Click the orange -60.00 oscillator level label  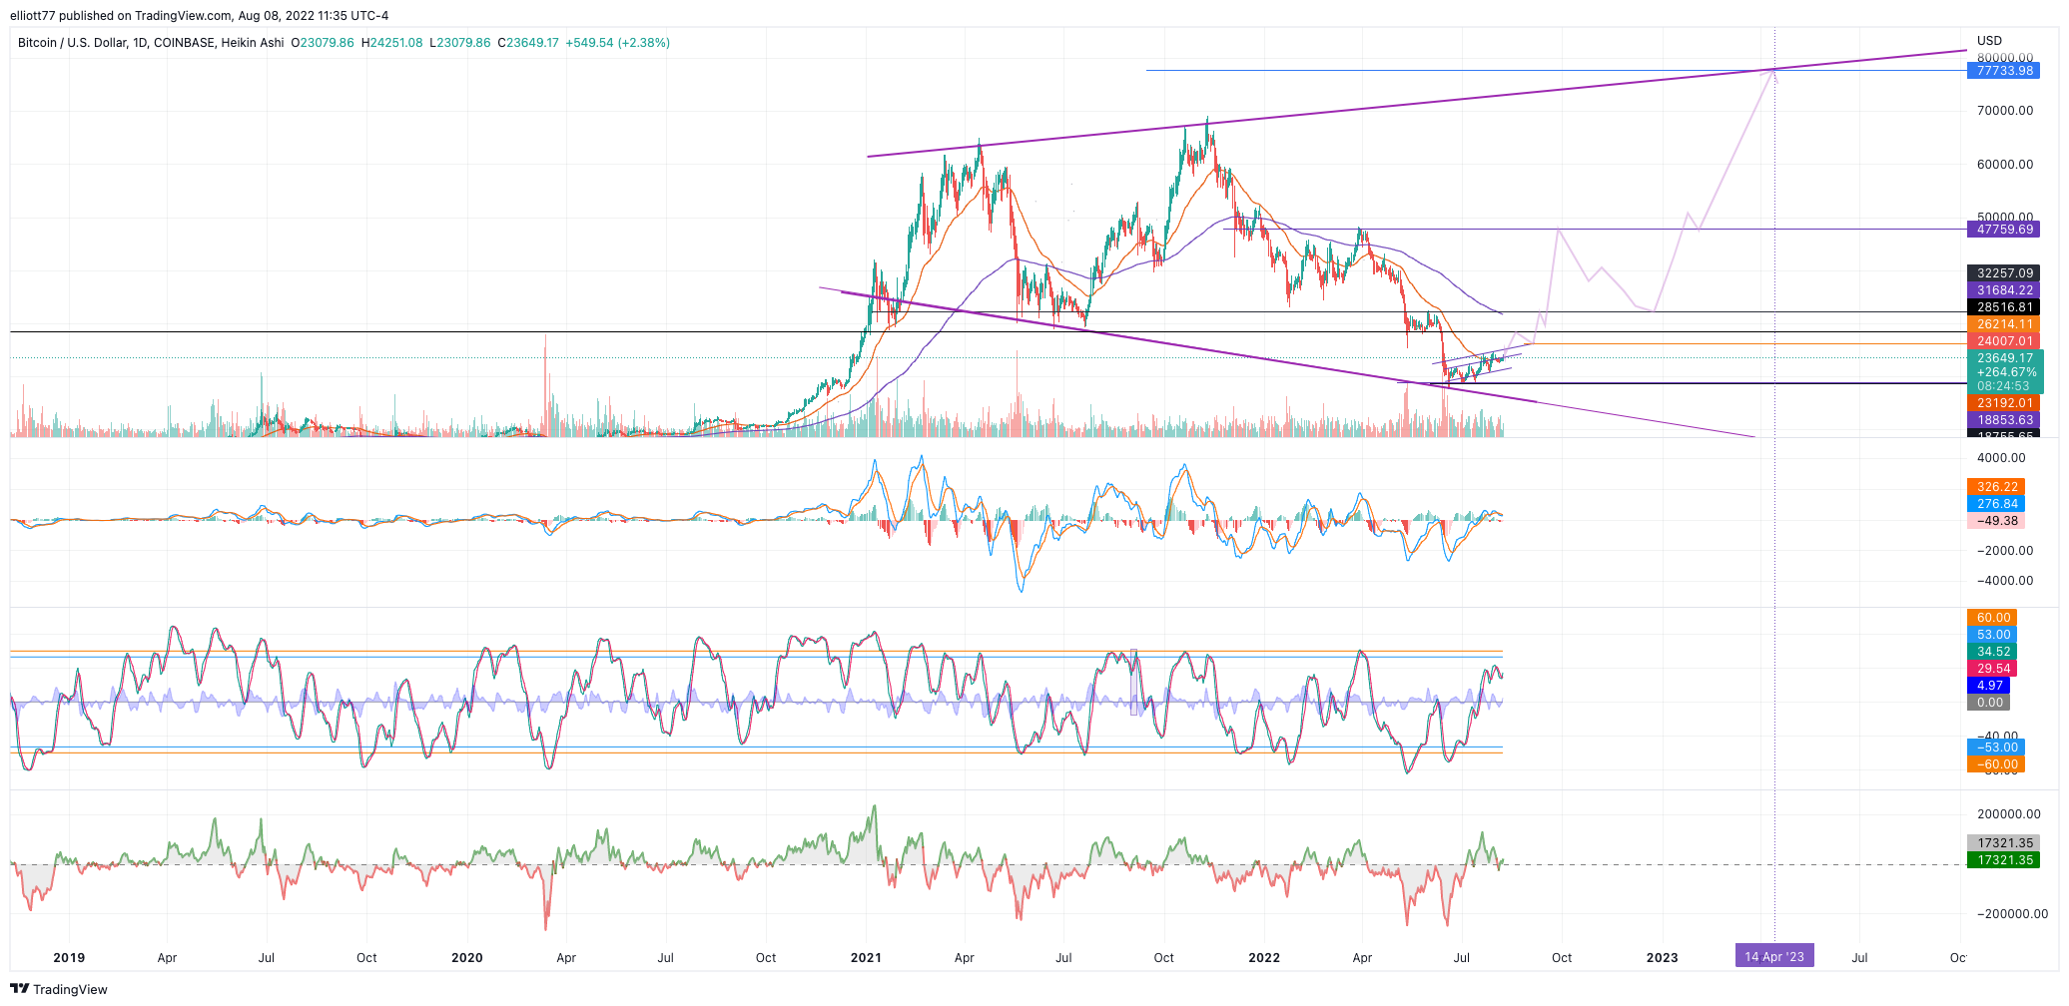(1995, 764)
